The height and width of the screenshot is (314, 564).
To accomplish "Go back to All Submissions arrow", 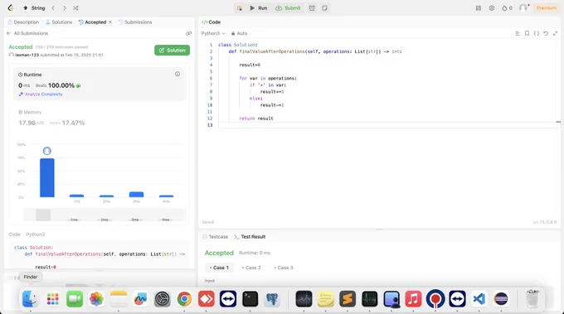I will point(8,33).
